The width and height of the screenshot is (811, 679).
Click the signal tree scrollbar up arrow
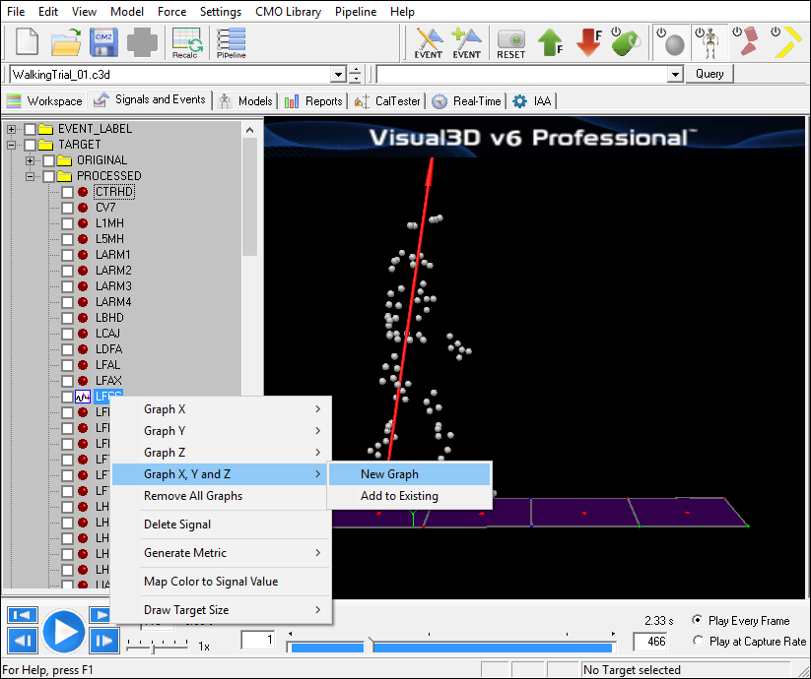pos(250,130)
